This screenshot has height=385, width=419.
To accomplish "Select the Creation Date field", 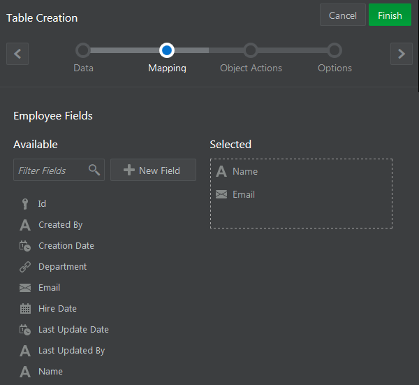I will [x=66, y=246].
